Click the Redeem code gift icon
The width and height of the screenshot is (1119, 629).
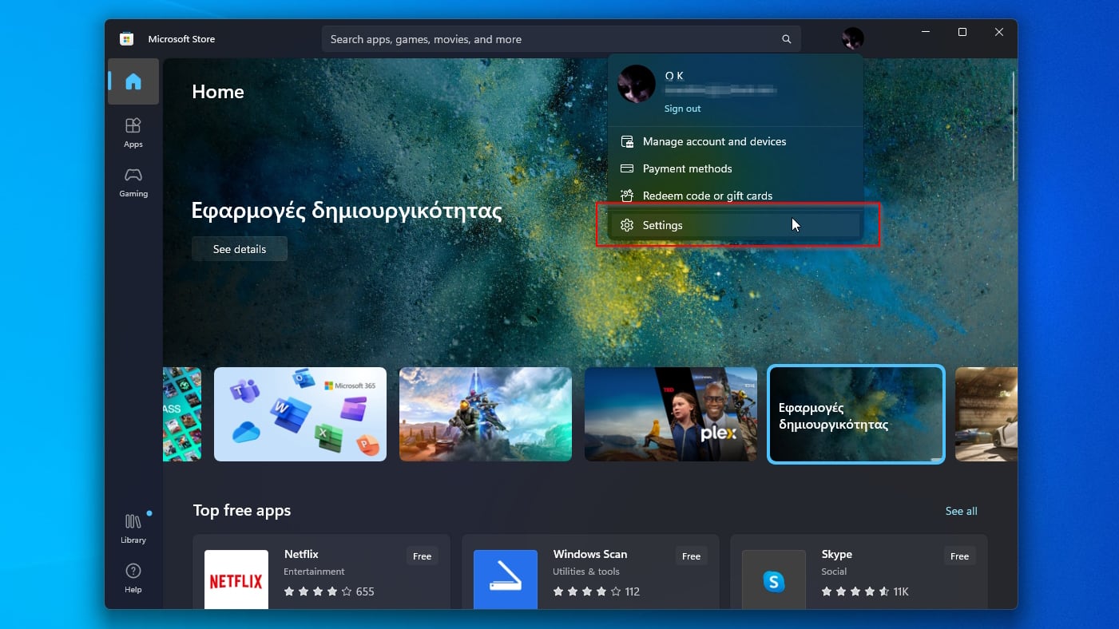click(x=627, y=196)
